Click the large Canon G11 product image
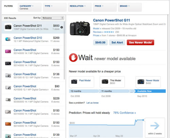170x138 pixels. [80, 29]
